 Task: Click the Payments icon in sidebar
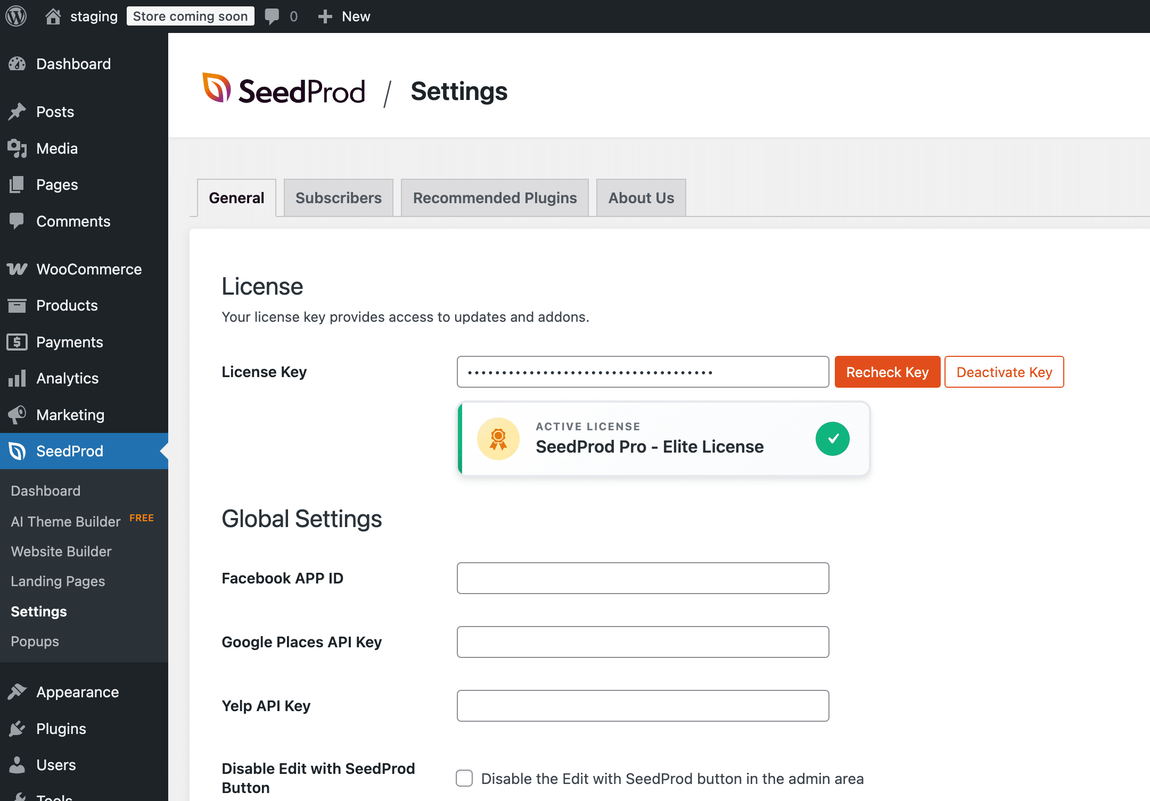pos(18,342)
